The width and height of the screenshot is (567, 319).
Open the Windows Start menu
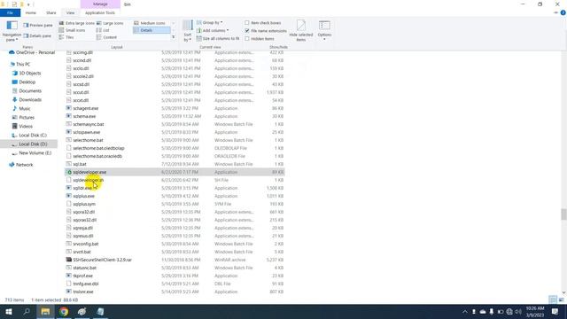coord(9,311)
